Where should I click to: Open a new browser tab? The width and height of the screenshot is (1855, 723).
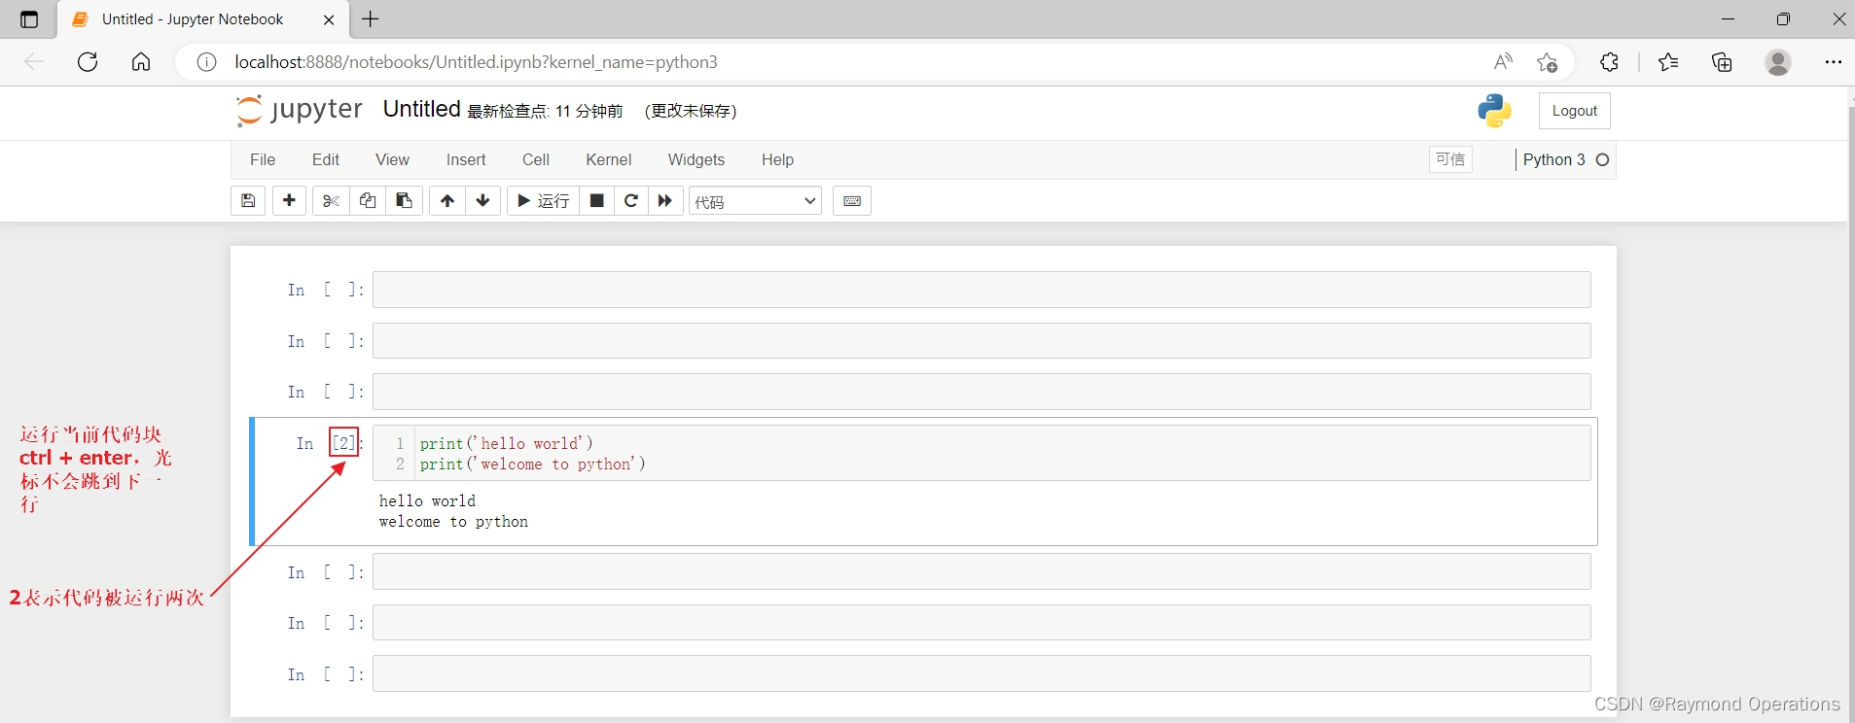tap(371, 18)
